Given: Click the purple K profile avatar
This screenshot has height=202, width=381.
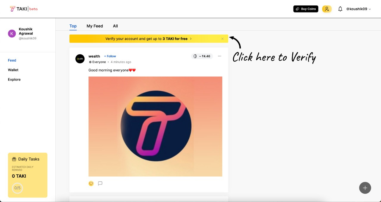Looking at the screenshot, I should point(12,34).
